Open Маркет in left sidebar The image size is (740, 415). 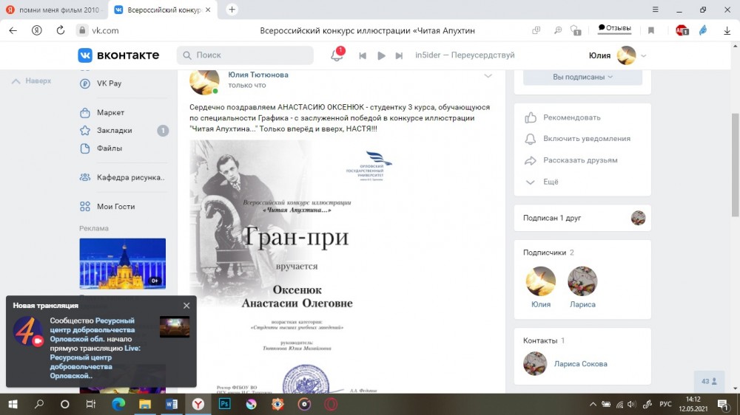click(x=110, y=113)
